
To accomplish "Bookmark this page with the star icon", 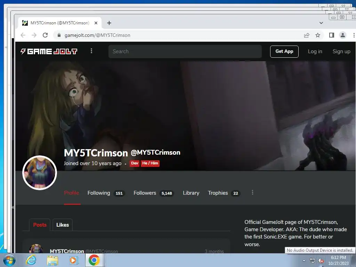I will click(x=318, y=35).
